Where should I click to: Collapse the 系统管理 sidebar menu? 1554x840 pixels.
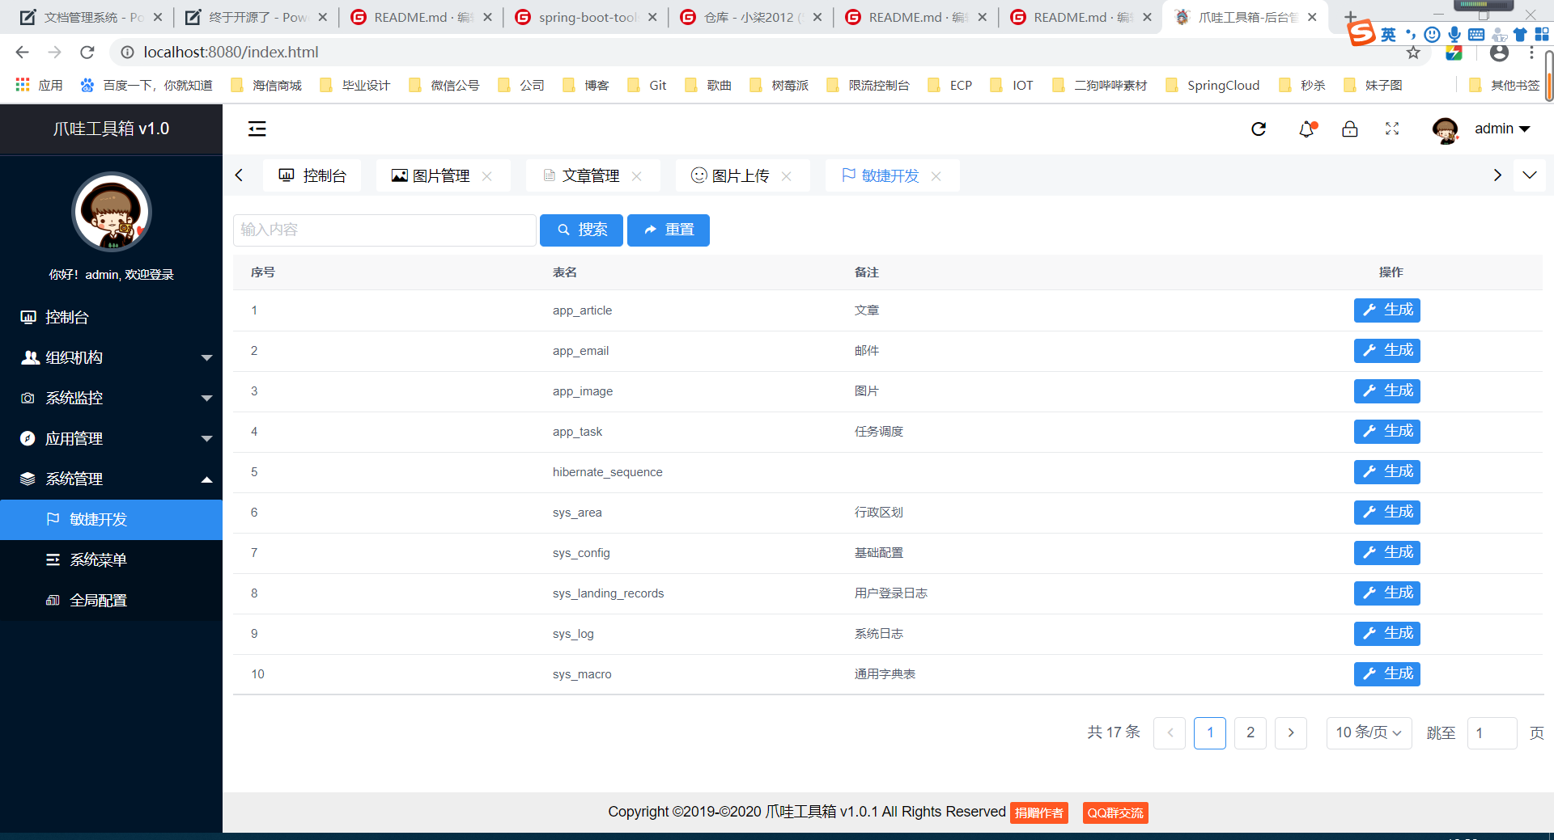click(111, 479)
